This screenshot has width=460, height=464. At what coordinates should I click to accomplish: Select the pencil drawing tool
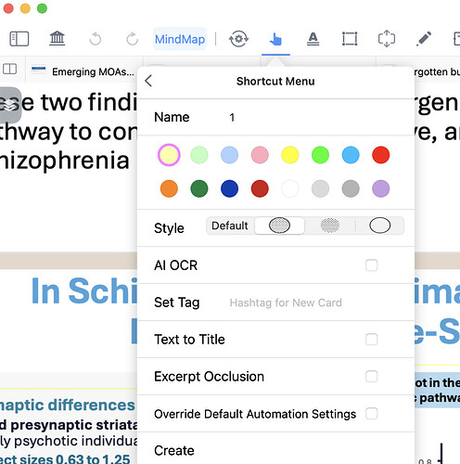tap(424, 39)
